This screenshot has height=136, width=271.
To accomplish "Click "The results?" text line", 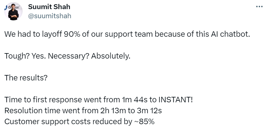I will (x=26, y=78).
